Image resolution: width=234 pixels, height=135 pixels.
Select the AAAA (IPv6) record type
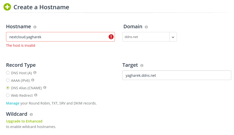(8, 80)
